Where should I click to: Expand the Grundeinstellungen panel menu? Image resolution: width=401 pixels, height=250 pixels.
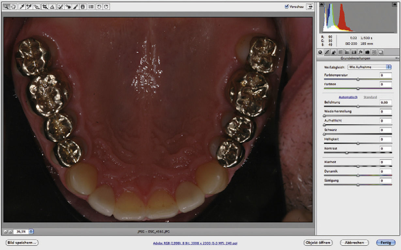coord(397,58)
